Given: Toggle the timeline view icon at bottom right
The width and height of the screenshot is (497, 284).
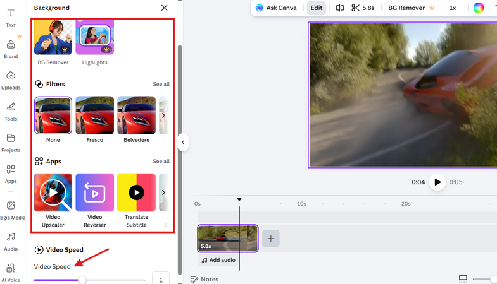Looking at the screenshot, I should tap(463, 278).
